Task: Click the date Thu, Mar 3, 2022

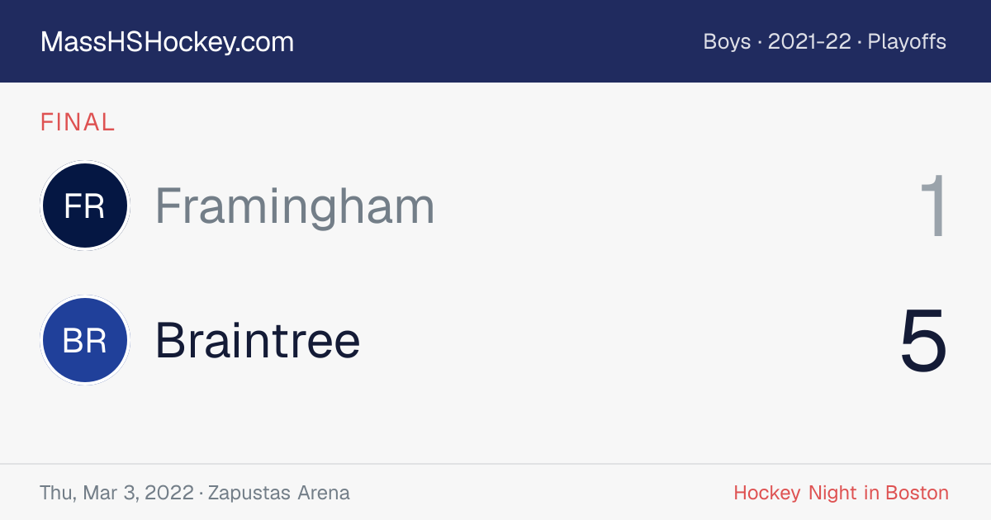Action: pyautogui.click(x=117, y=494)
